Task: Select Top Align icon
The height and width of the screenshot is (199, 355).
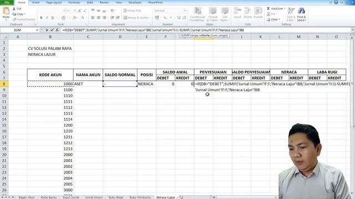Action: point(93,11)
